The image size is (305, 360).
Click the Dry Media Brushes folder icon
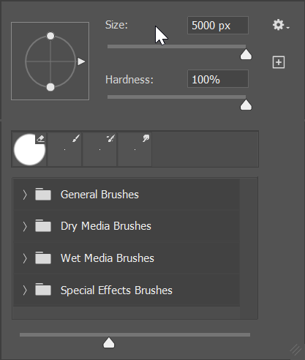click(x=43, y=225)
